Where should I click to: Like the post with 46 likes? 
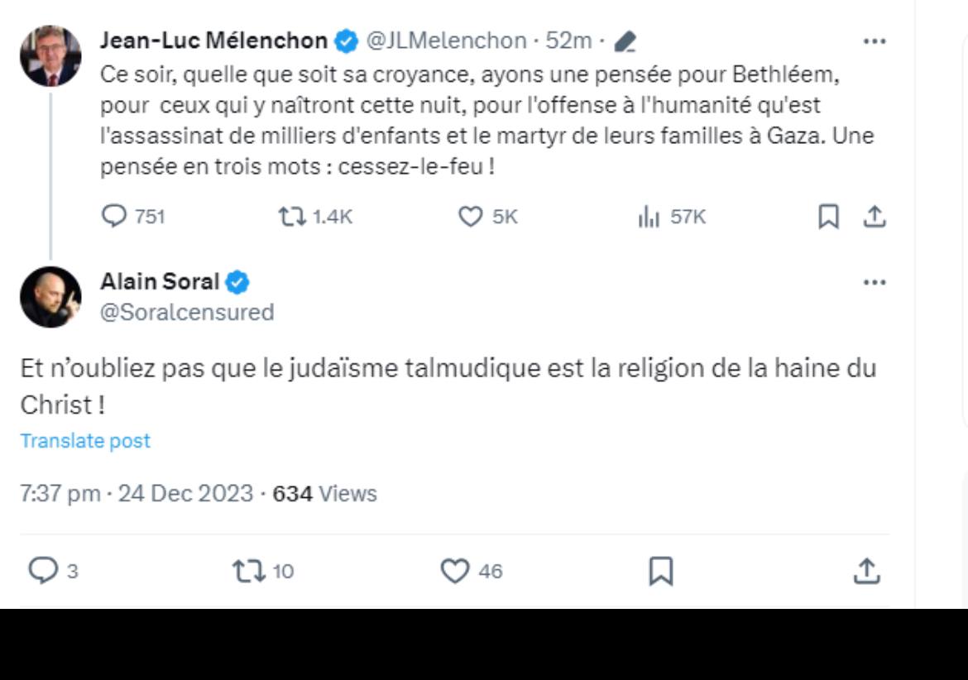454,571
